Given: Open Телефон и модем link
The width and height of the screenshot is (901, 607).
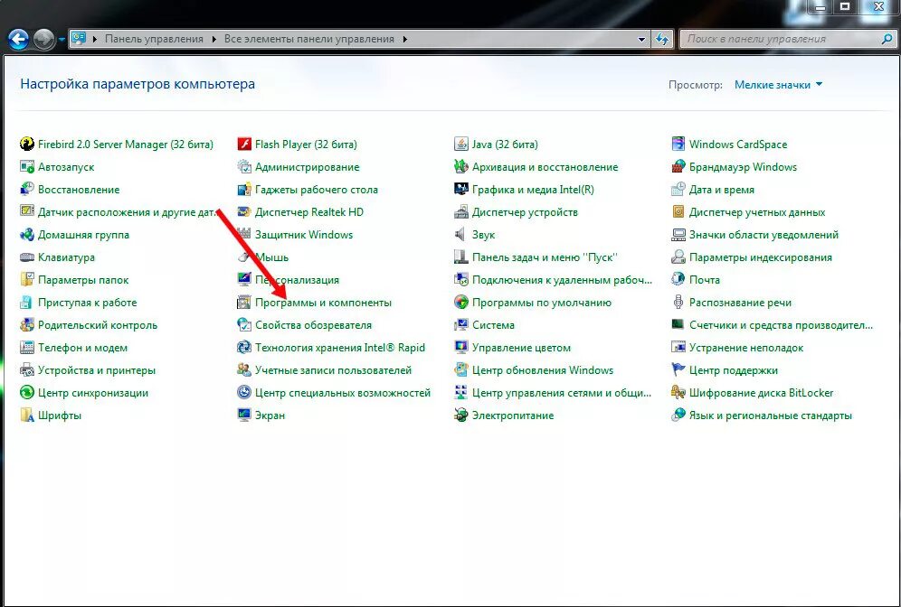Looking at the screenshot, I should coord(82,347).
